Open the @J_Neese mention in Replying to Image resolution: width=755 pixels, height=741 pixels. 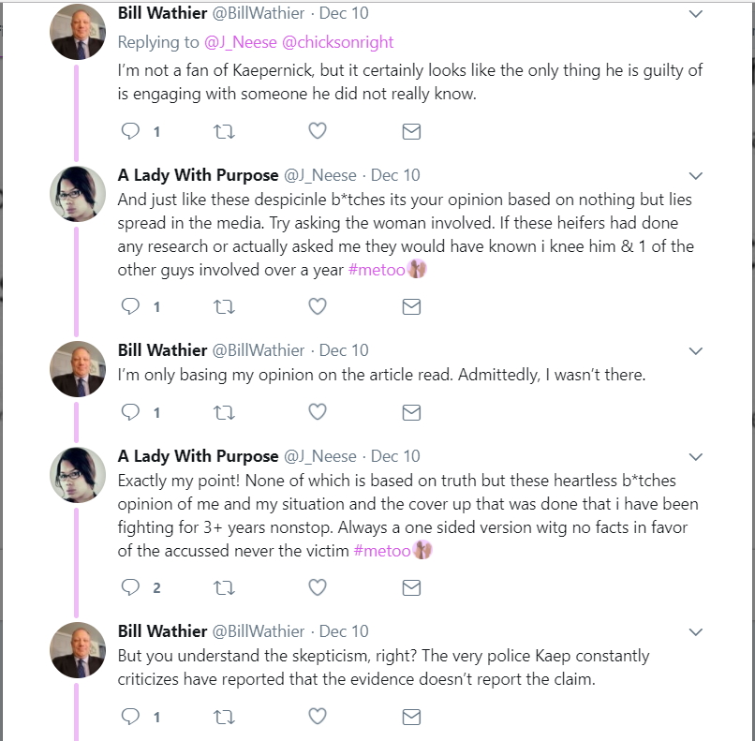pos(241,42)
